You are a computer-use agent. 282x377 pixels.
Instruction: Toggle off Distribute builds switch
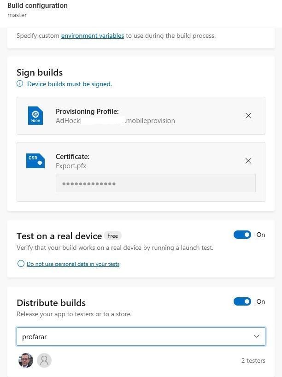242,301
